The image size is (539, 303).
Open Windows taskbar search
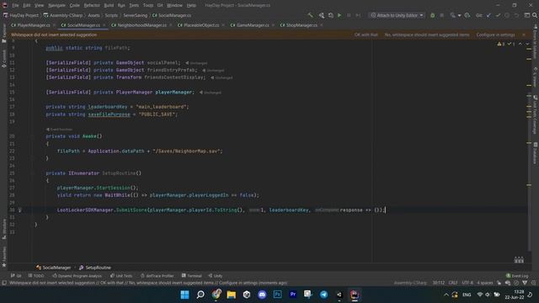click(200, 295)
